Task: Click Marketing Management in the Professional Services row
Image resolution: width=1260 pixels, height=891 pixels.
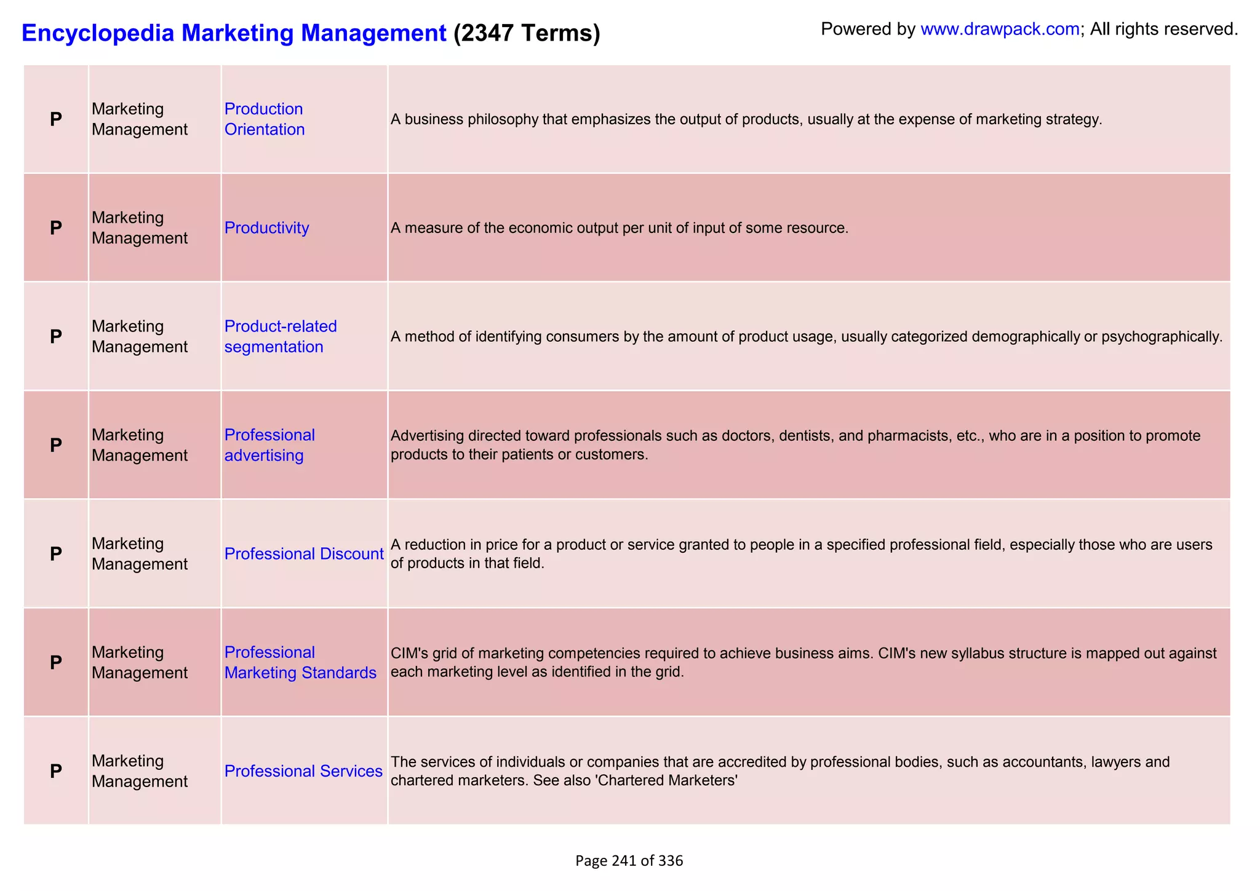Action: (140, 771)
